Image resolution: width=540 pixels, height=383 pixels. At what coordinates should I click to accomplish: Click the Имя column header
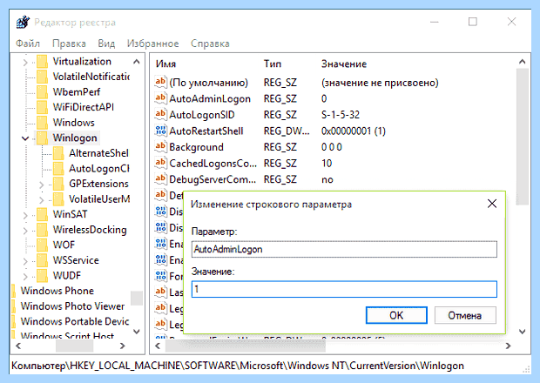click(x=165, y=64)
